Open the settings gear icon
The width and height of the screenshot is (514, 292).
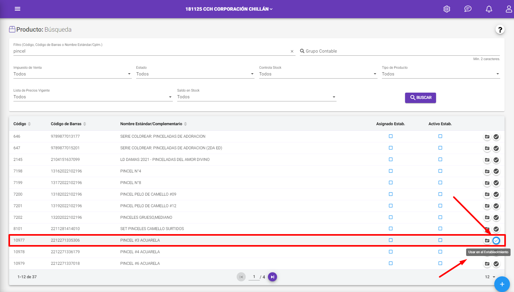coord(447,9)
